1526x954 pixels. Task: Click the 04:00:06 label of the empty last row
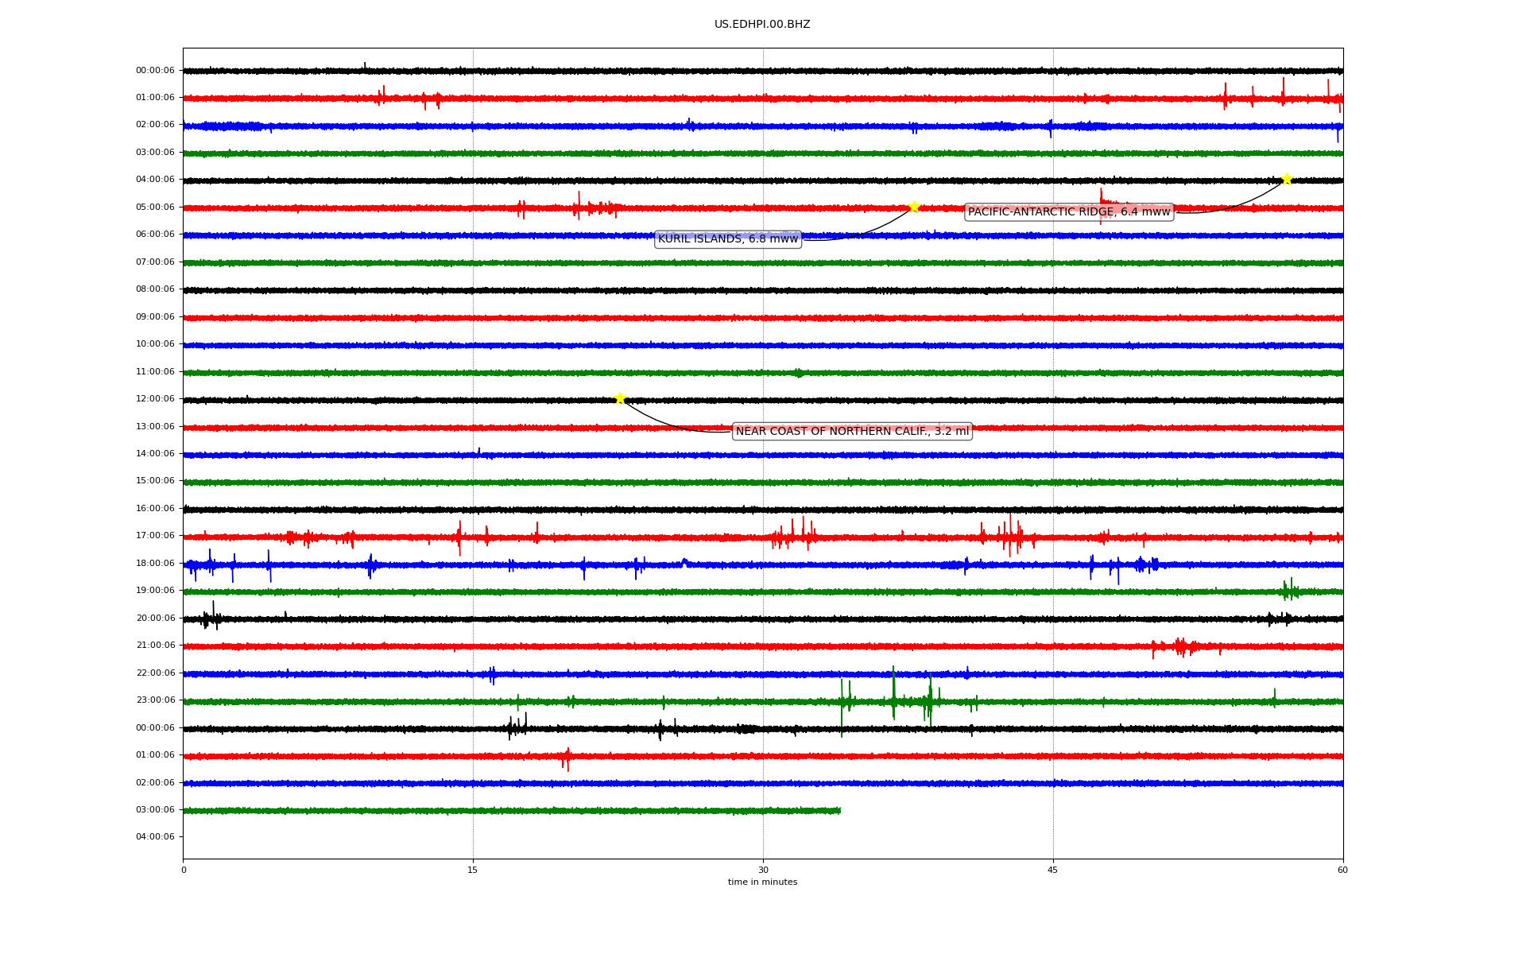(155, 837)
